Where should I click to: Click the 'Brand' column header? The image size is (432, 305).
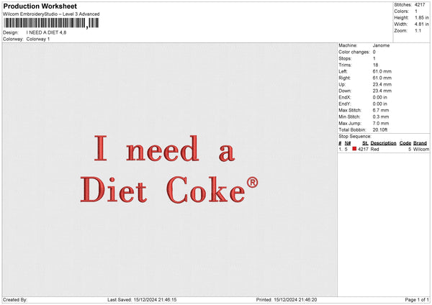pyautogui.click(x=420, y=143)
